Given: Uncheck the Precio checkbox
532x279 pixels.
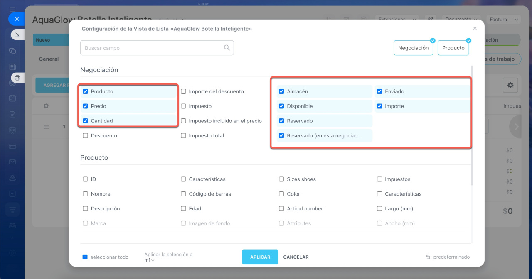Looking at the screenshot, I should tap(85, 106).
